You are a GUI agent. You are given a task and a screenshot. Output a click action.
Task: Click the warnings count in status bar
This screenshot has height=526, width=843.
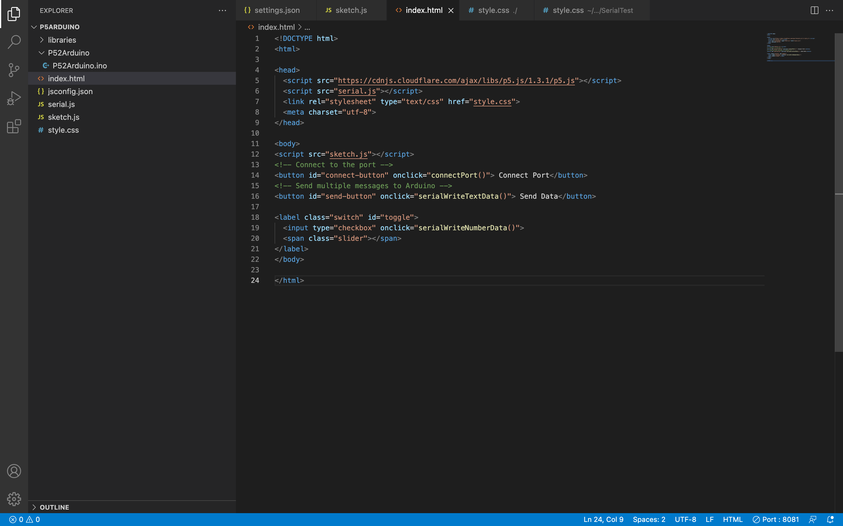33,519
